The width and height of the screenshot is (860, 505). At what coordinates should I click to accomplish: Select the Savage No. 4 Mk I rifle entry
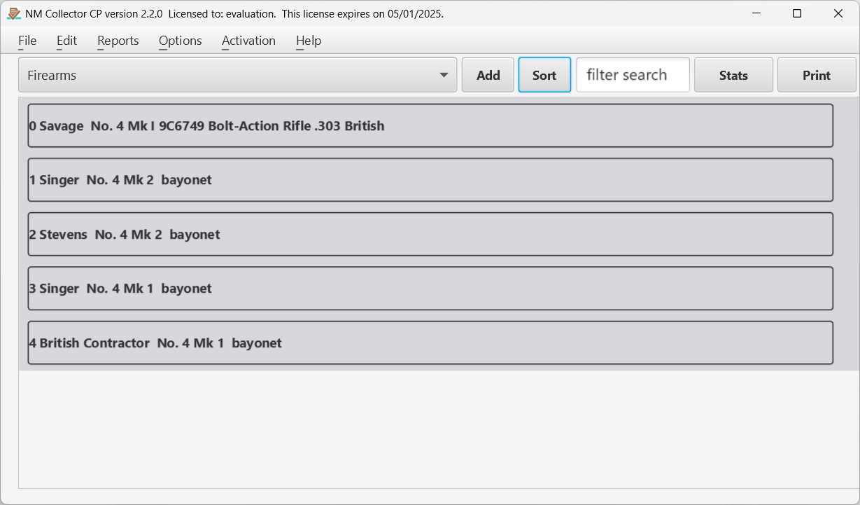tap(430, 126)
